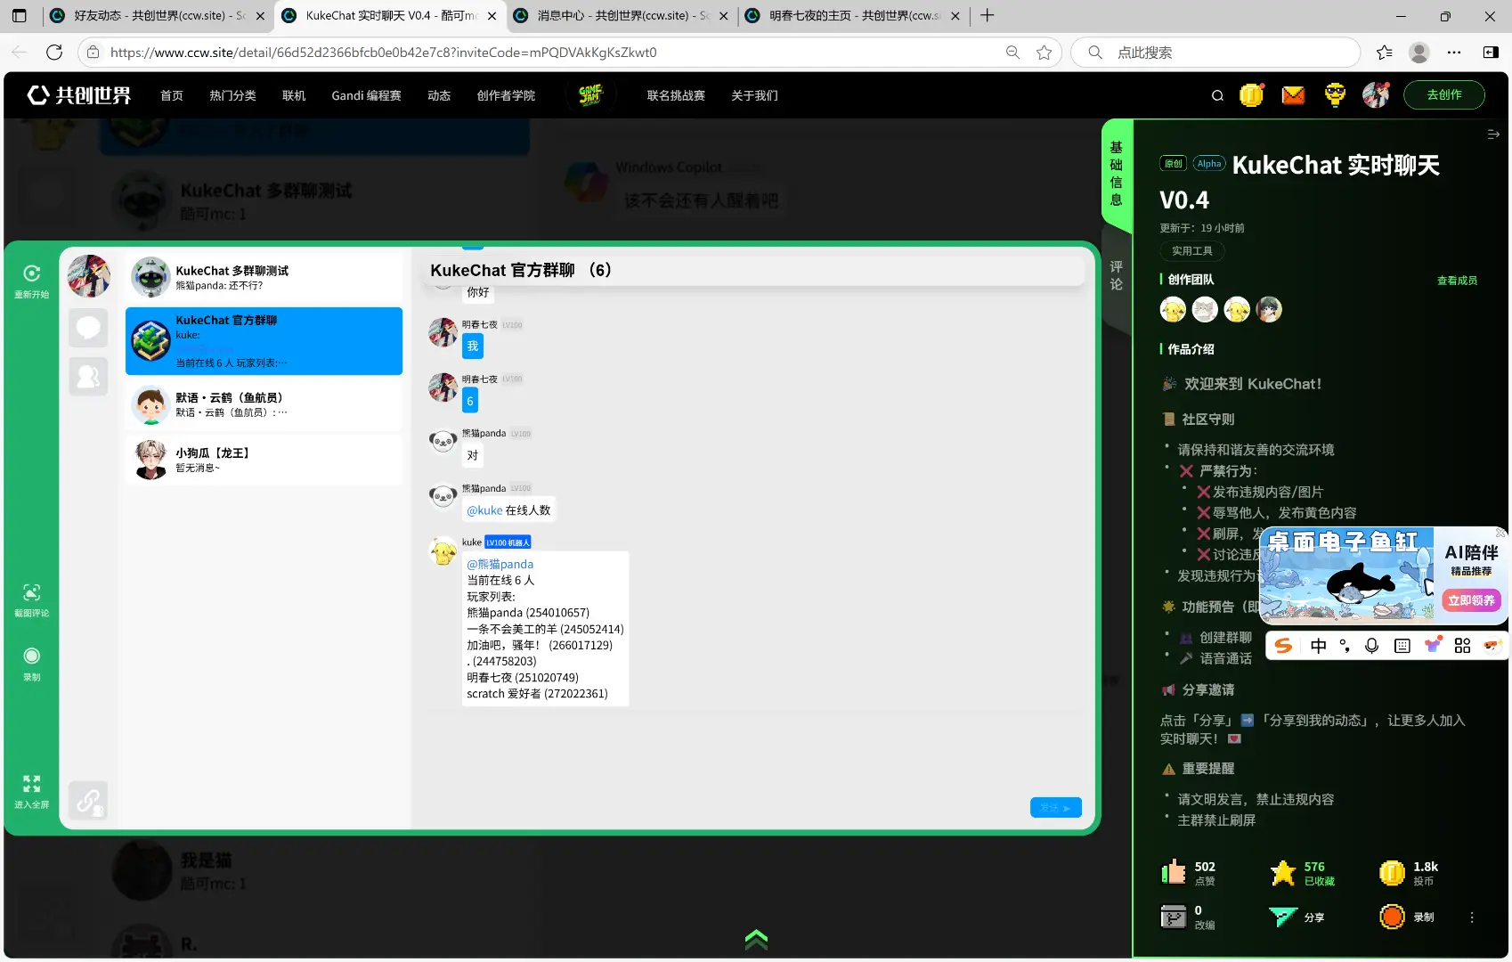
Task: Click the fourth creator team avatar
Action: 1269,309
